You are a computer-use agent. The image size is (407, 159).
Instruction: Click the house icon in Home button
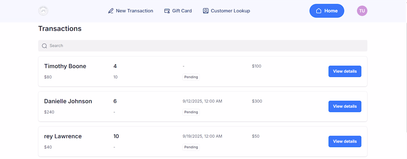(x=319, y=11)
